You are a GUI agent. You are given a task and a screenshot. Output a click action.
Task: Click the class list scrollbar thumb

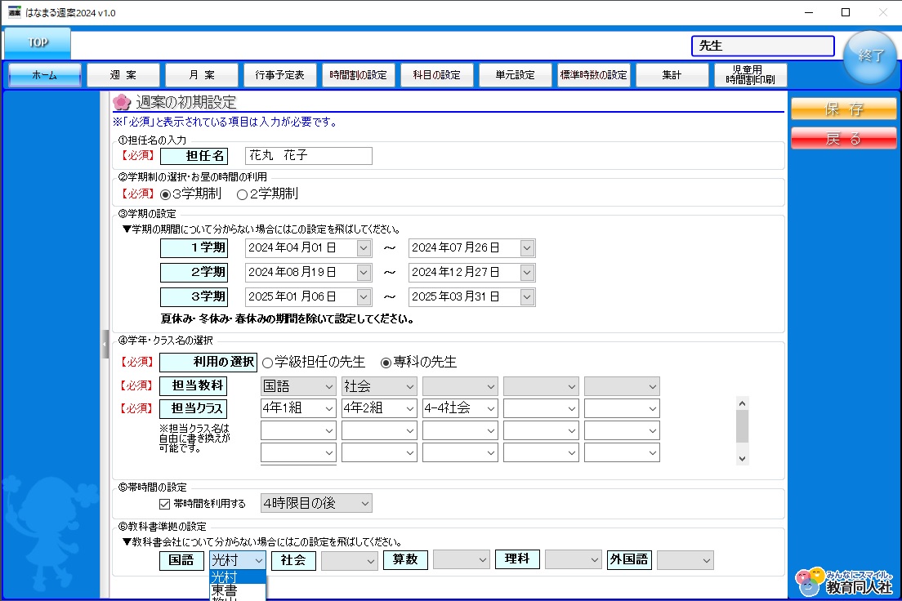point(742,427)
